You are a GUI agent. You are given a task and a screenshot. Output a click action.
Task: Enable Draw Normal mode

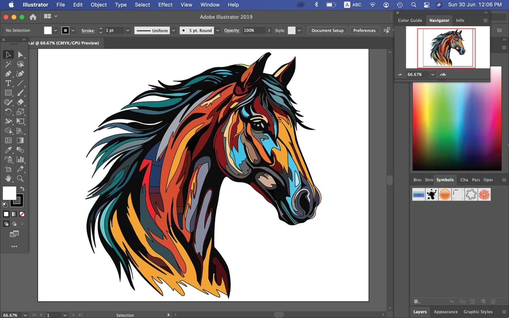[x=6, y=224]
